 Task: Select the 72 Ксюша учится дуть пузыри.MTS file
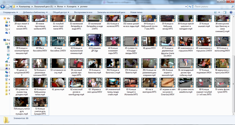point(40,104)
